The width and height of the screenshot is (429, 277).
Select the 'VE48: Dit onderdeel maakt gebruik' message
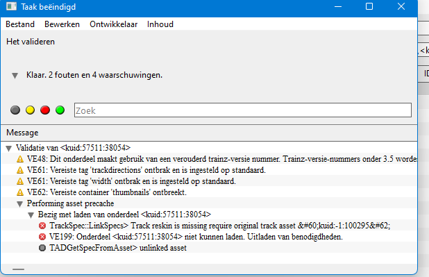click(x=222, y=159)
